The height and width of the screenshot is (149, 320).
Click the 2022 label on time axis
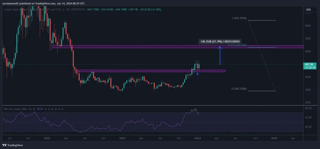(47, 137)
